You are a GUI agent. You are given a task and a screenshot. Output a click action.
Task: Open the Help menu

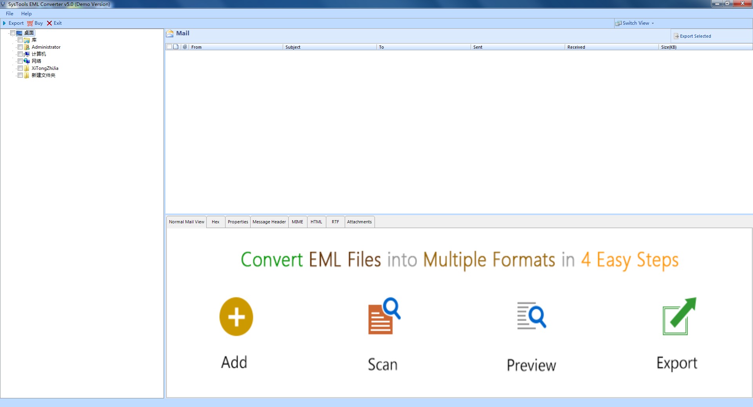[26, 14]
